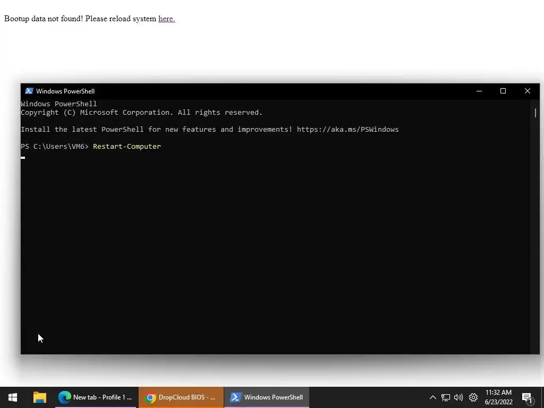Open the clock showing 11:32 AM
544x408 pixels.
(x=498, y=397)
